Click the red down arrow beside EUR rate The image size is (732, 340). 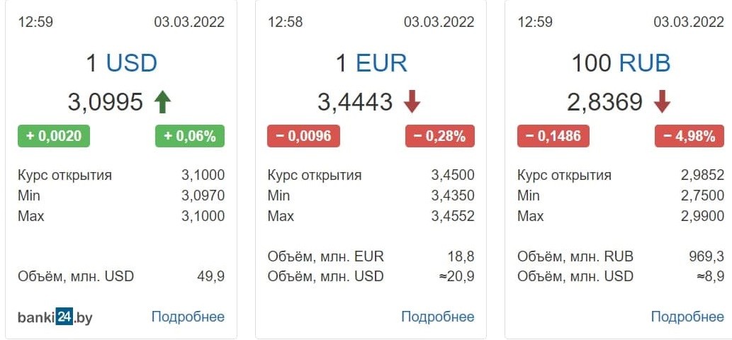(x=412, y=102)
